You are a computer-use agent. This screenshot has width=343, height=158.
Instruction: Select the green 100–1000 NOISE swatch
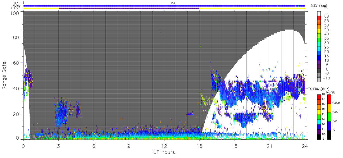pos(329,117)
